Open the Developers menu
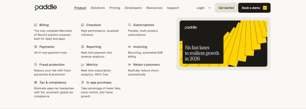The image size is (306, 109). point(133,8)
